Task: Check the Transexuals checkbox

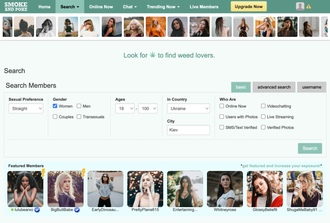Action: [79, 116]
